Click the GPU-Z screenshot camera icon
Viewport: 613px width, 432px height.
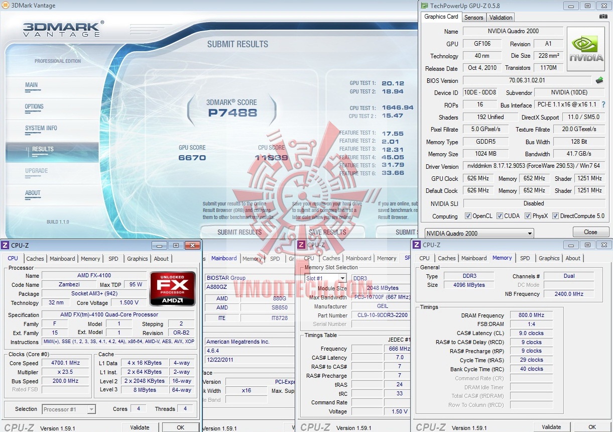tap(603, 17)
